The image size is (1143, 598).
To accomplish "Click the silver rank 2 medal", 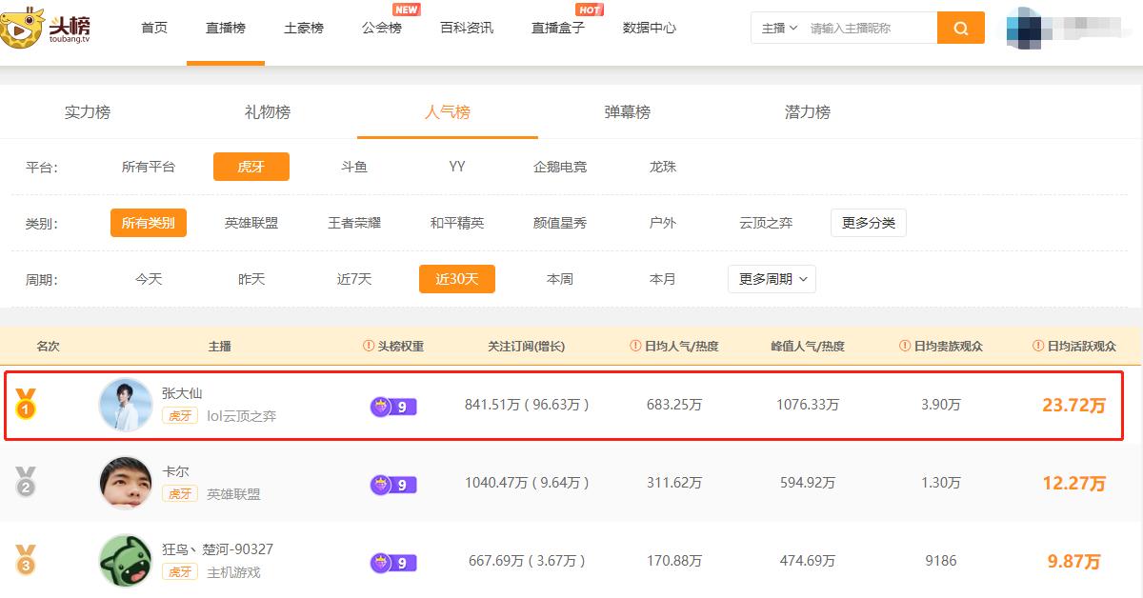I will coord(26,483).
